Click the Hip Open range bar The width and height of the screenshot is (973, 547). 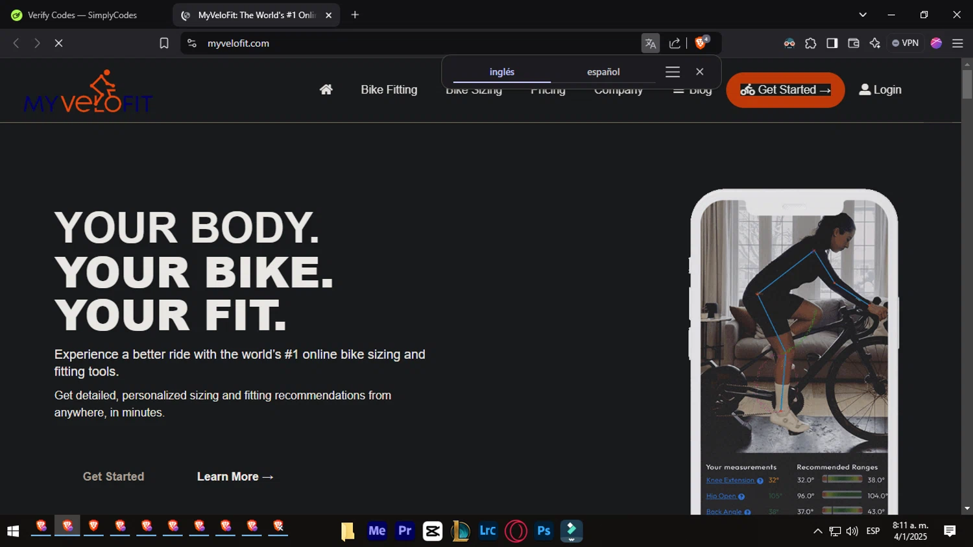(842, 495)
